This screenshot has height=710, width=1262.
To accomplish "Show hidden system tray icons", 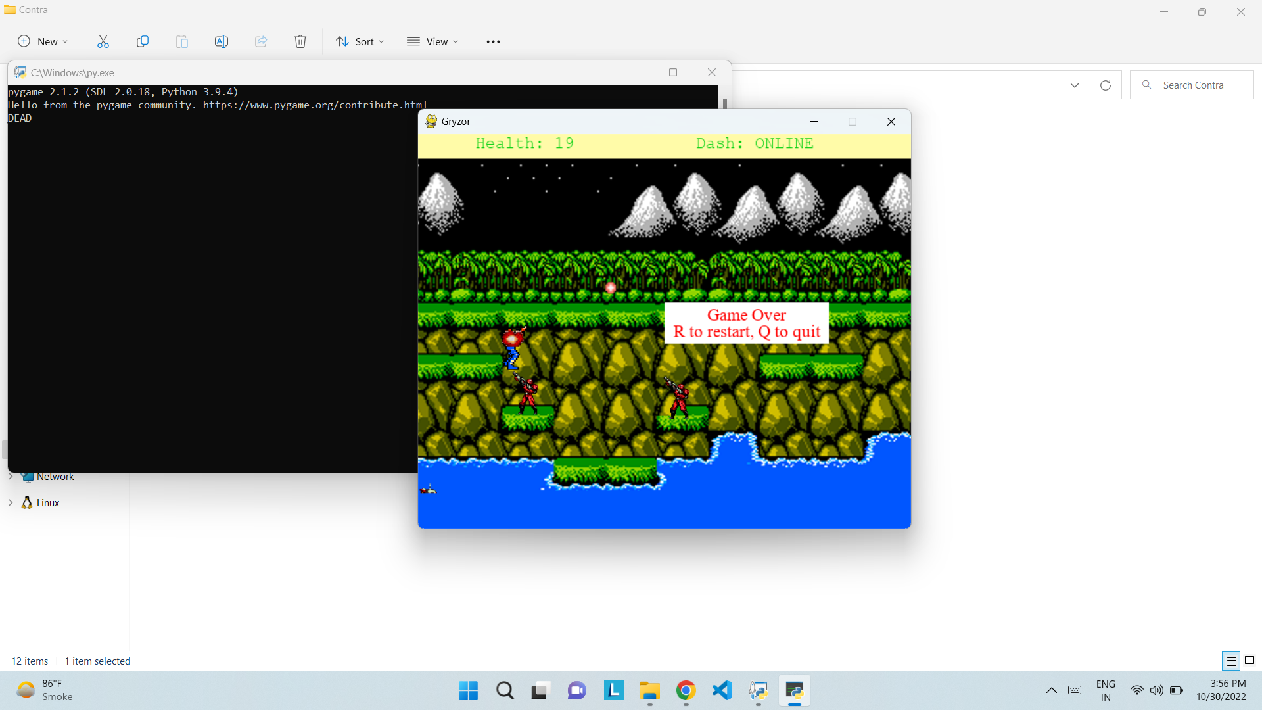I will click(x=1052, y=690).
